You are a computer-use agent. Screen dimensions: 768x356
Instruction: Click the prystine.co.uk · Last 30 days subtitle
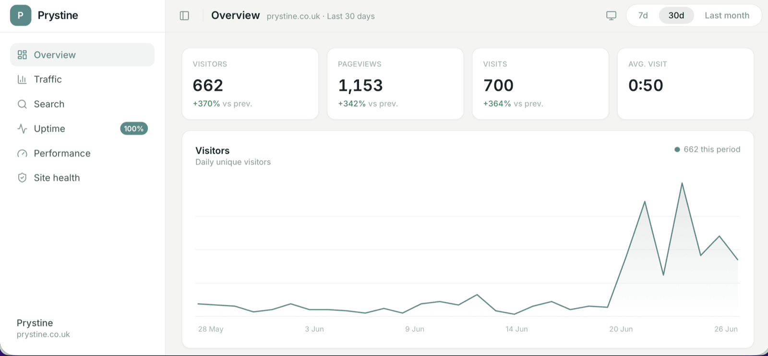tap(321, 16)
